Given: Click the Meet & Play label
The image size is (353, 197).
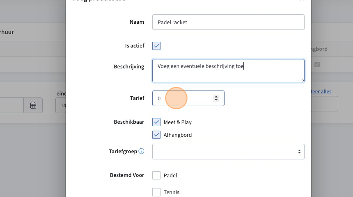Looking at the screenshot, I should coord(178,122).
